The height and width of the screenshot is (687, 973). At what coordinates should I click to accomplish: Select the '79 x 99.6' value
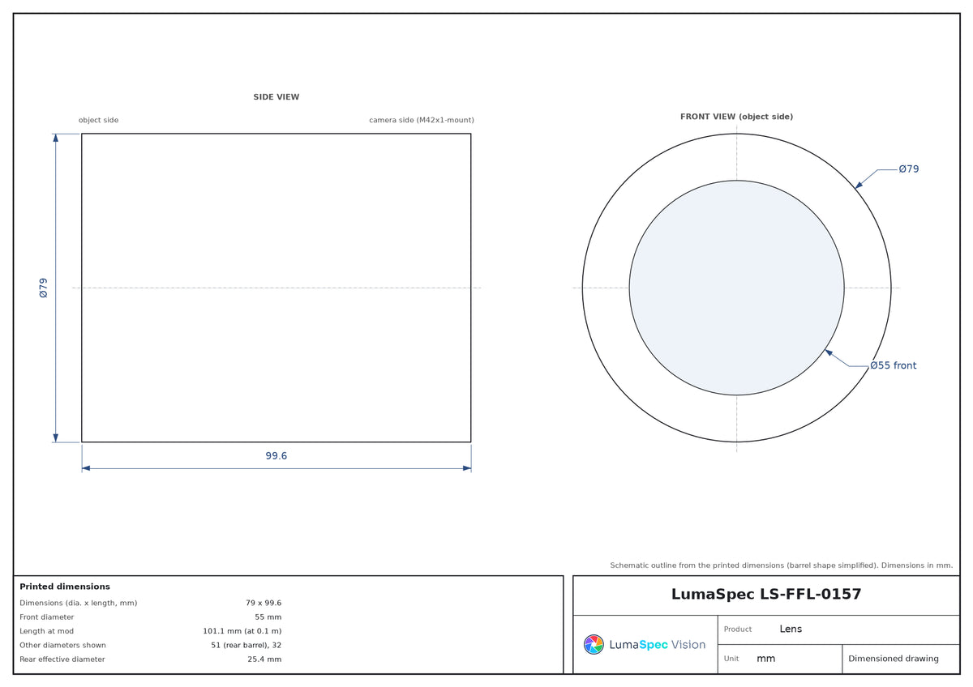point(264,603)
